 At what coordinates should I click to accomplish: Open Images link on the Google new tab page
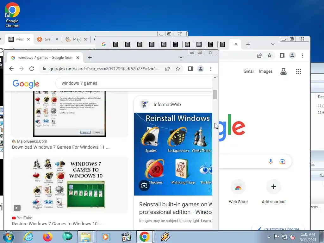265,71
